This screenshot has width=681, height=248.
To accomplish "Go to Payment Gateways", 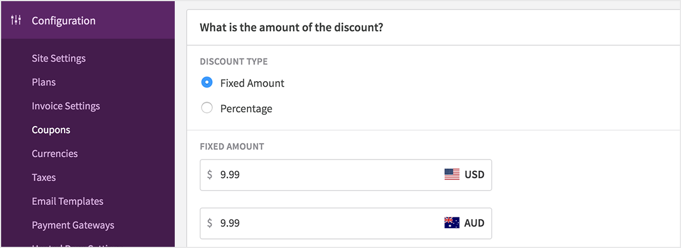I will [x=73, y=225].
